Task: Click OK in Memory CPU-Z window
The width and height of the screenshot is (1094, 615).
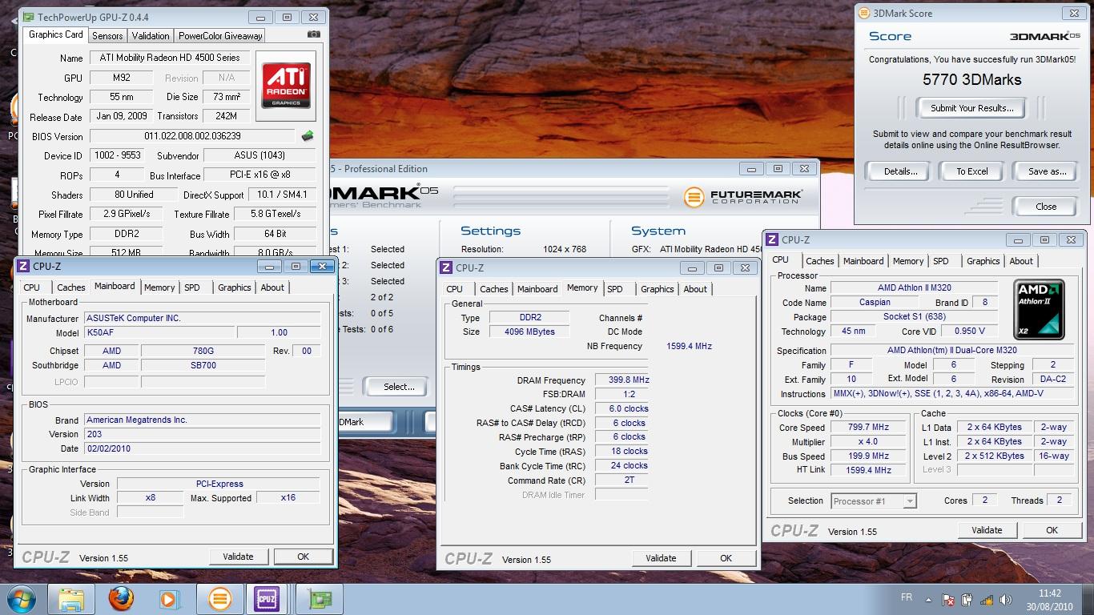Action: [x=726, y=558]
